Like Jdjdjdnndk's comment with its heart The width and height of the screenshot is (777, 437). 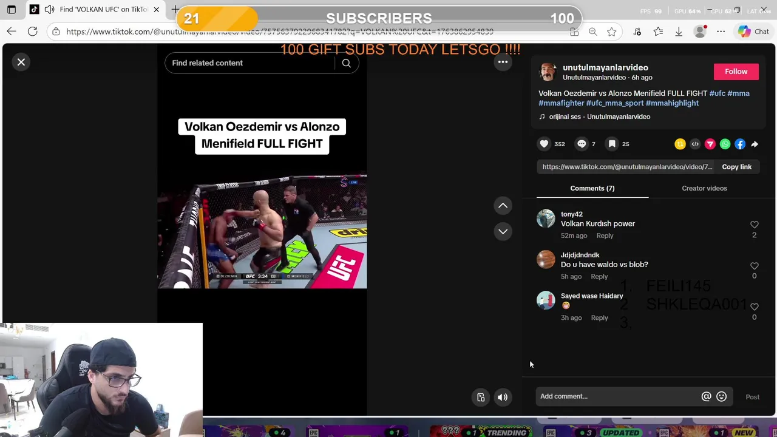[755, 266]
